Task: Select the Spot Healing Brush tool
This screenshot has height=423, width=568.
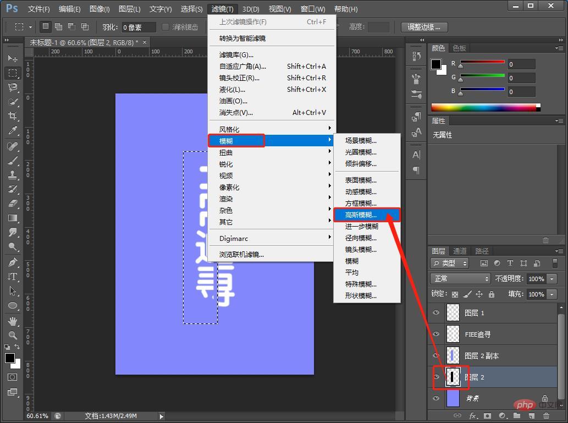Action: click(x=13, y=146)
